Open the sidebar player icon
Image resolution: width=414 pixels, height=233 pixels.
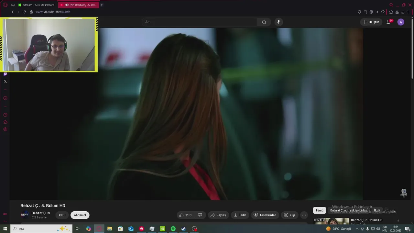pyautogui.click(x=5, y=98)
